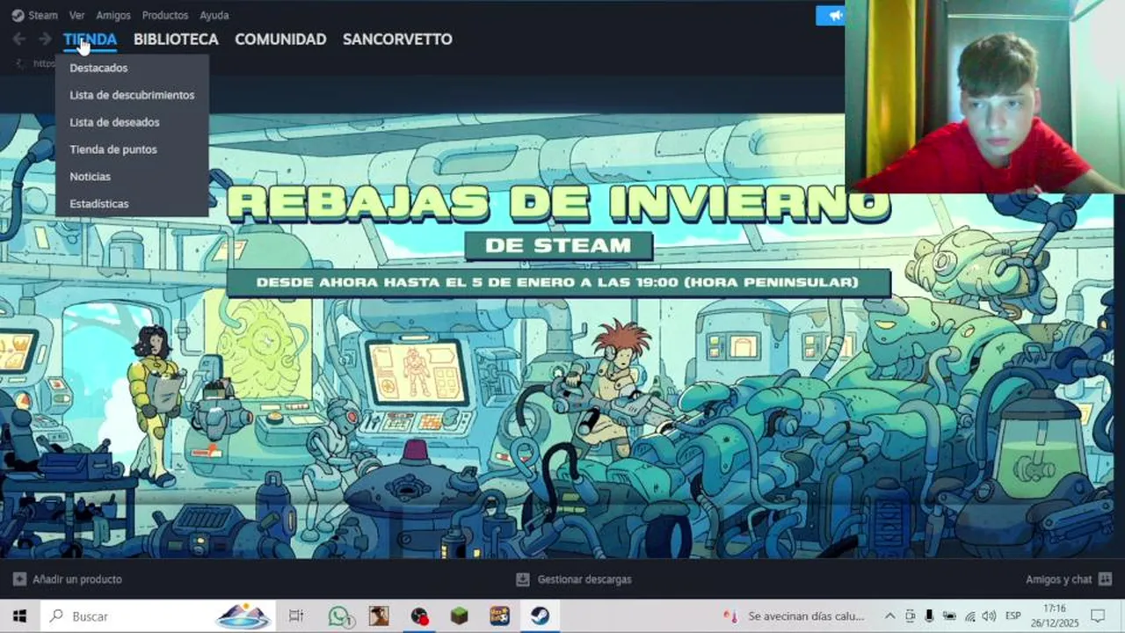Viewport: 1125px width, 633px height.
Task: Open Gestionar descargas
Action: coord(584,579)
